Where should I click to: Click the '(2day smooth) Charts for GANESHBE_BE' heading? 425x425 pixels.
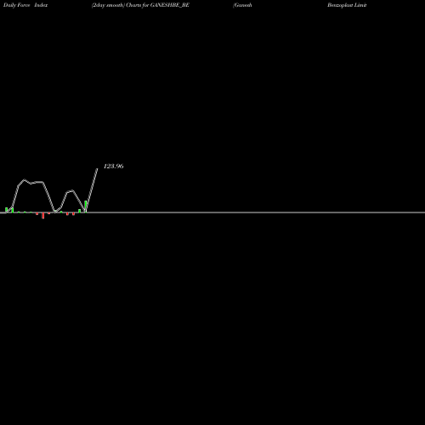[140, 5]
